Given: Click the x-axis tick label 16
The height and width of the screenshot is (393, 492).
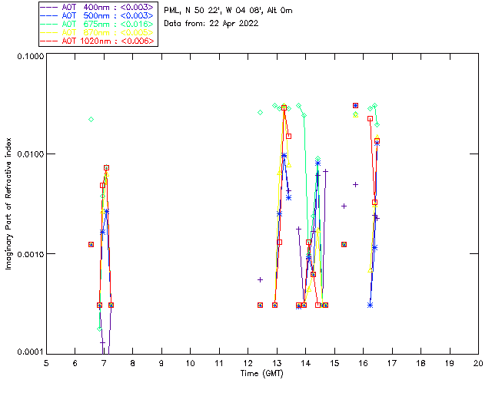Looking at the screenshot, I should (x=363, y=363).
